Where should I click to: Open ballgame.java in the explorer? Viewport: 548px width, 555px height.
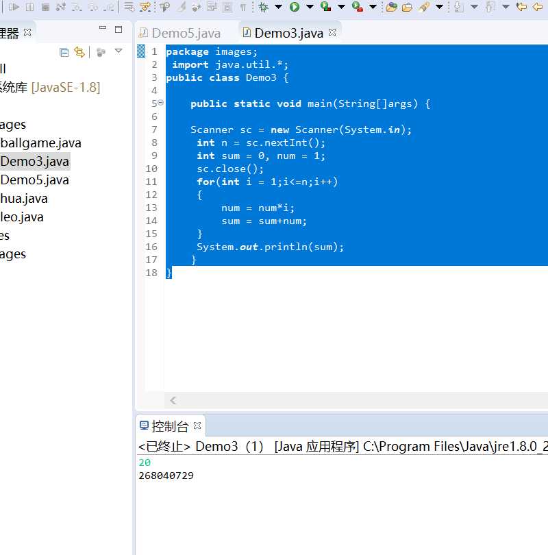click(x=40, y=143)
